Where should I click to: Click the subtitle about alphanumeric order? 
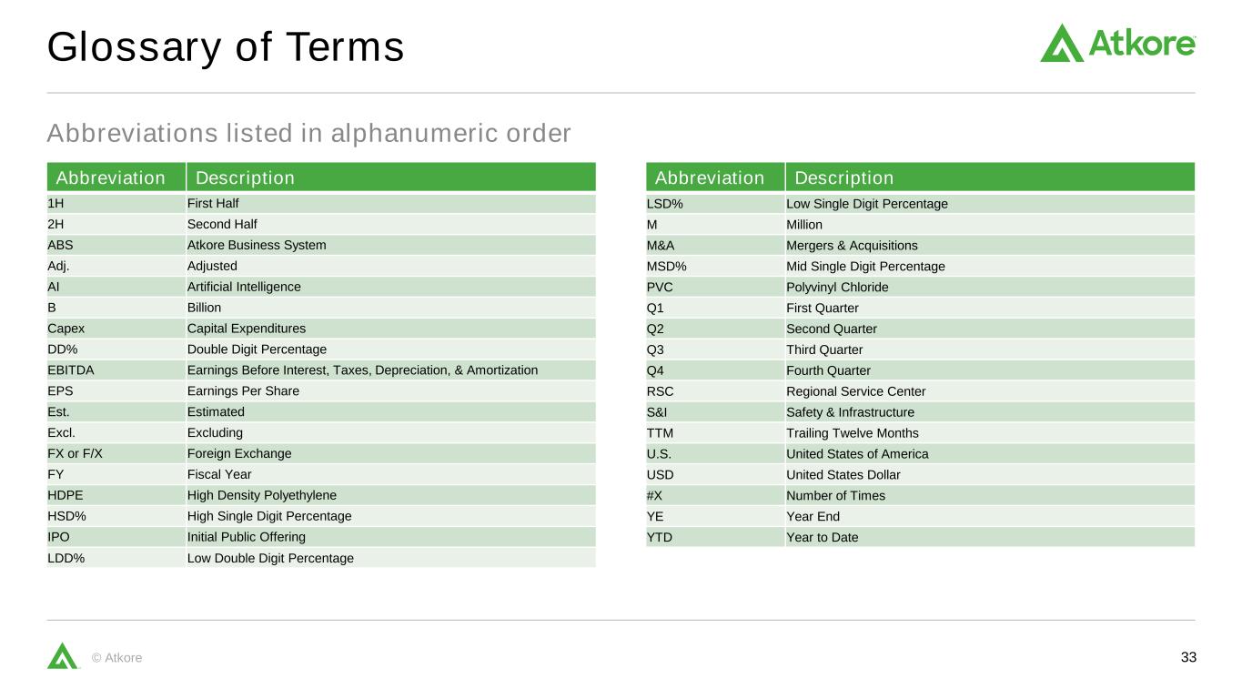click(308, 134)
